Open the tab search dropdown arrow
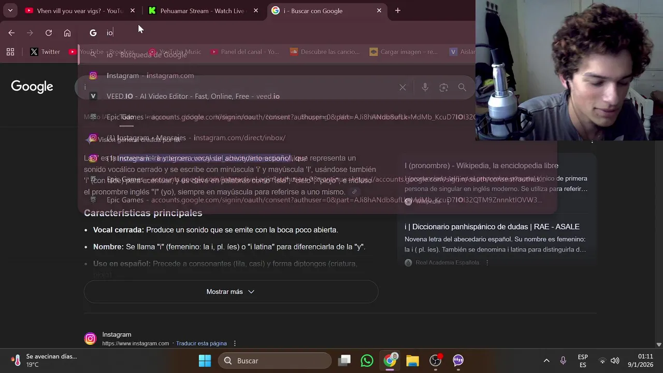The width and height of the screenshot is (663, 373). tap(10, 10)
